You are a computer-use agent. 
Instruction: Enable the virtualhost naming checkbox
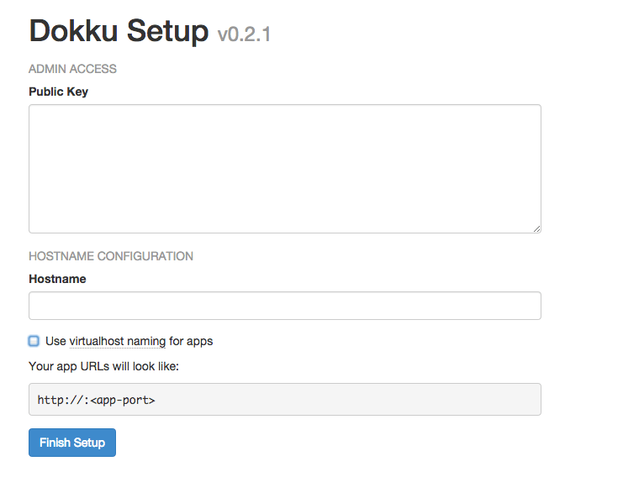tap(34, 341)
